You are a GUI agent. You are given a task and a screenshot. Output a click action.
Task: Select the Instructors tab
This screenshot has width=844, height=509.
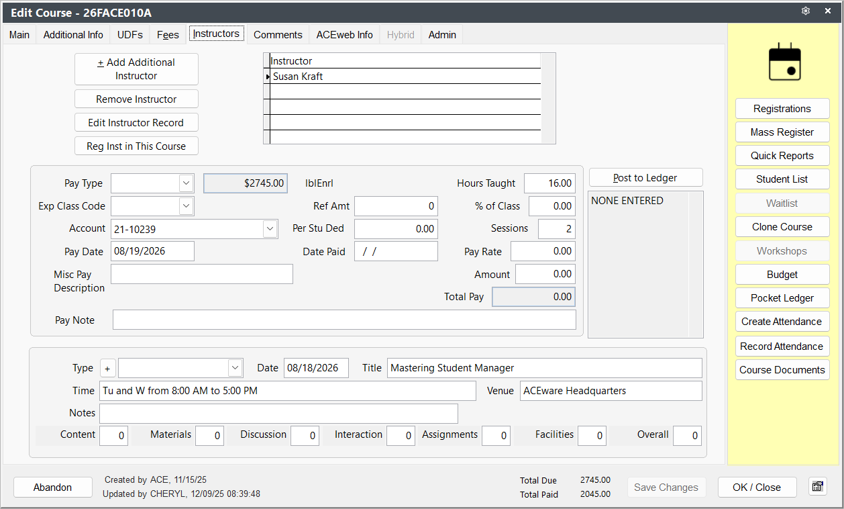coord(216,34)
